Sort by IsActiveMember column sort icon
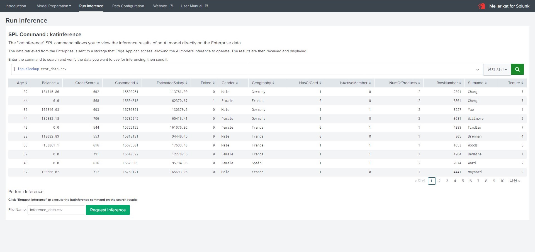This screenshot has width=535, height=252. click(370, 83)
